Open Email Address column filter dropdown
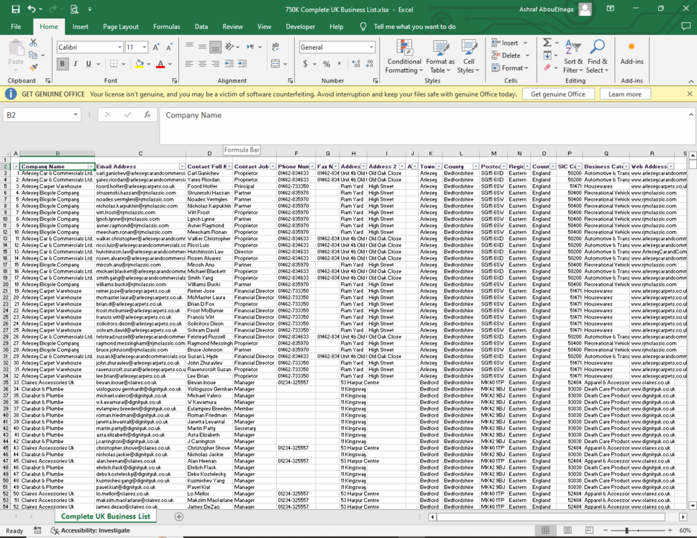Image resolution: width=697 pixels, height=538 pixels. point(182,166)
